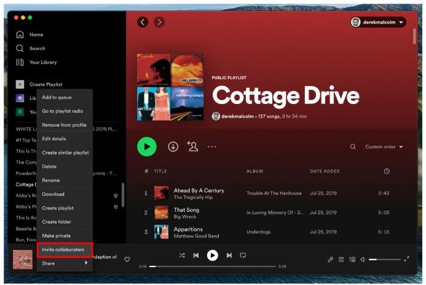426x285 pixels.
Task: Sort by the DATE ADDED column header
Action: (x=325, y=171)
